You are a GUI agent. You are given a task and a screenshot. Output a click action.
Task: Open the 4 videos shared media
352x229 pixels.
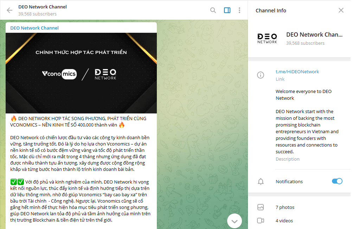tap(284, 221)
